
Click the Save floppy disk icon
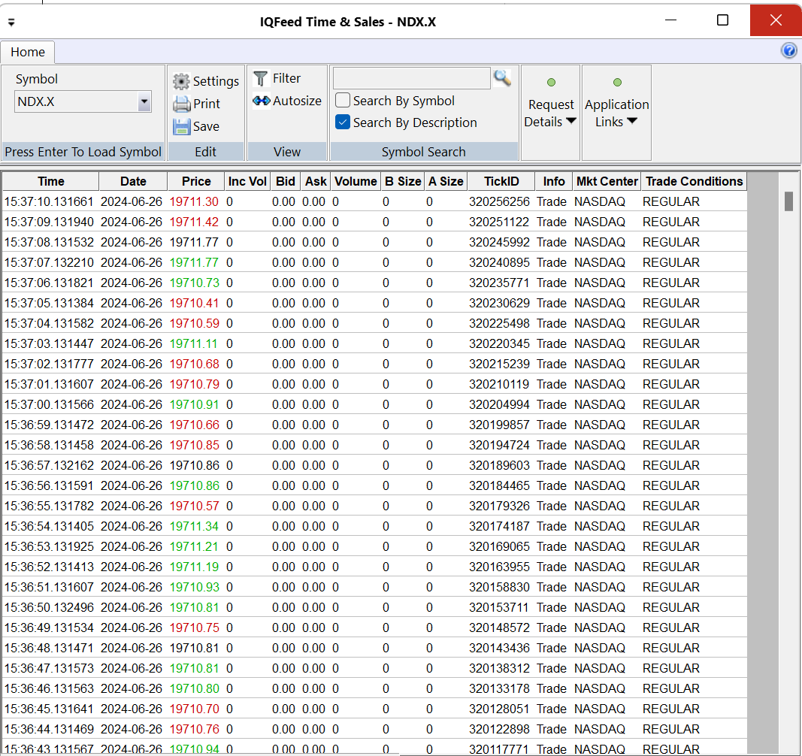click(181, 126)
